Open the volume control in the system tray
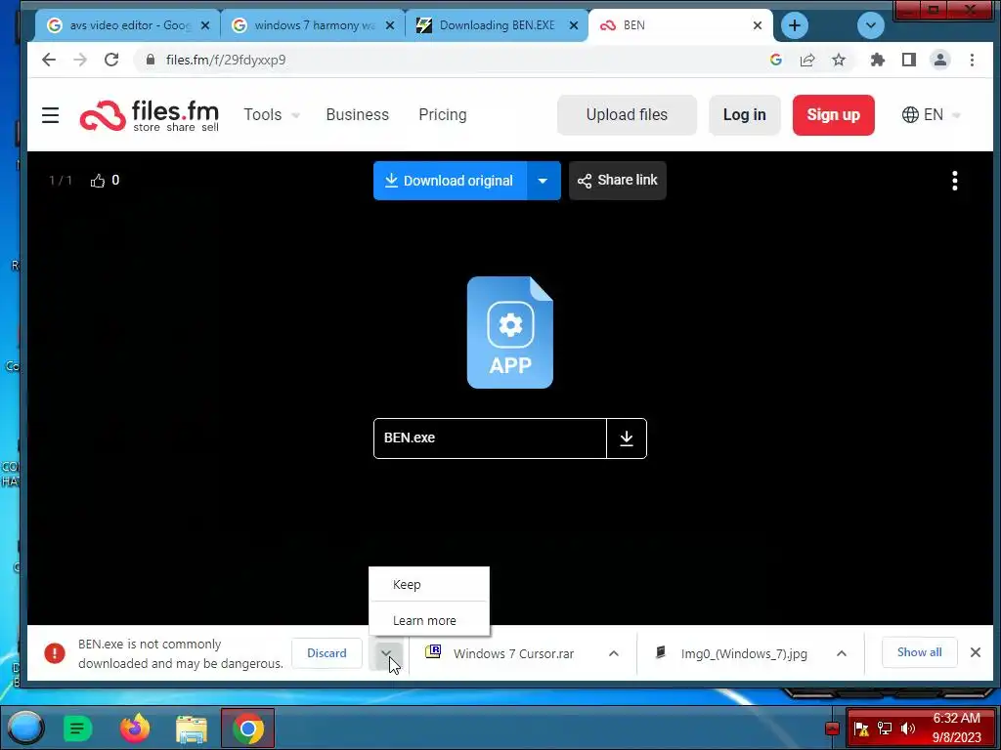1001x750 pixels. point(907,729)
